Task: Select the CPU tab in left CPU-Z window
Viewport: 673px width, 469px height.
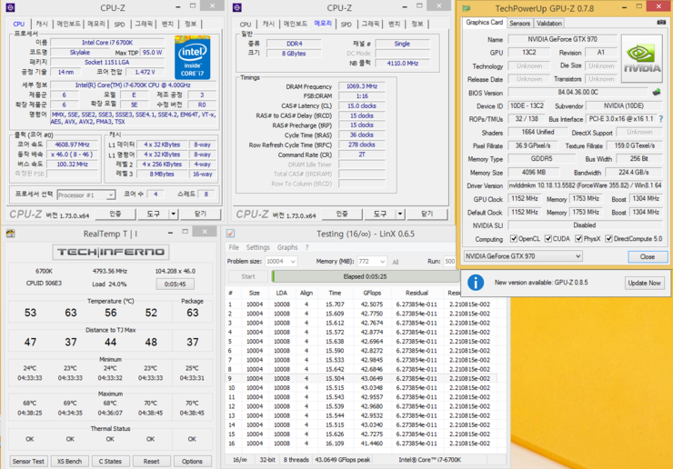Action: 19,24
